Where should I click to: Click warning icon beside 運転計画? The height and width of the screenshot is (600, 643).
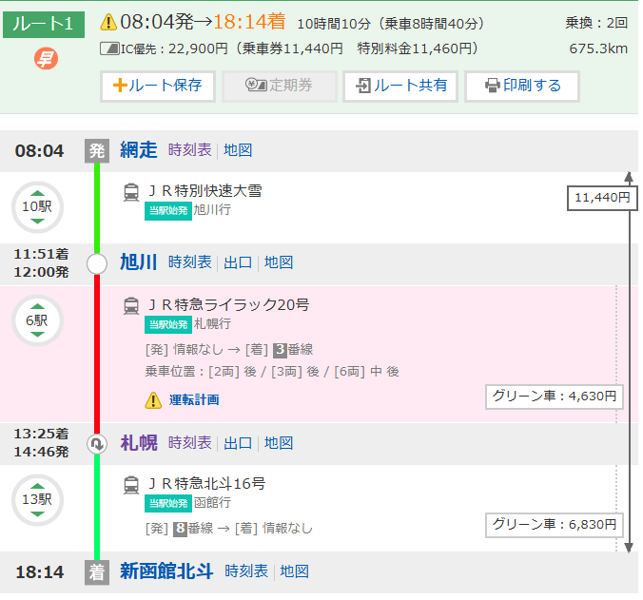tap(153, 400)
